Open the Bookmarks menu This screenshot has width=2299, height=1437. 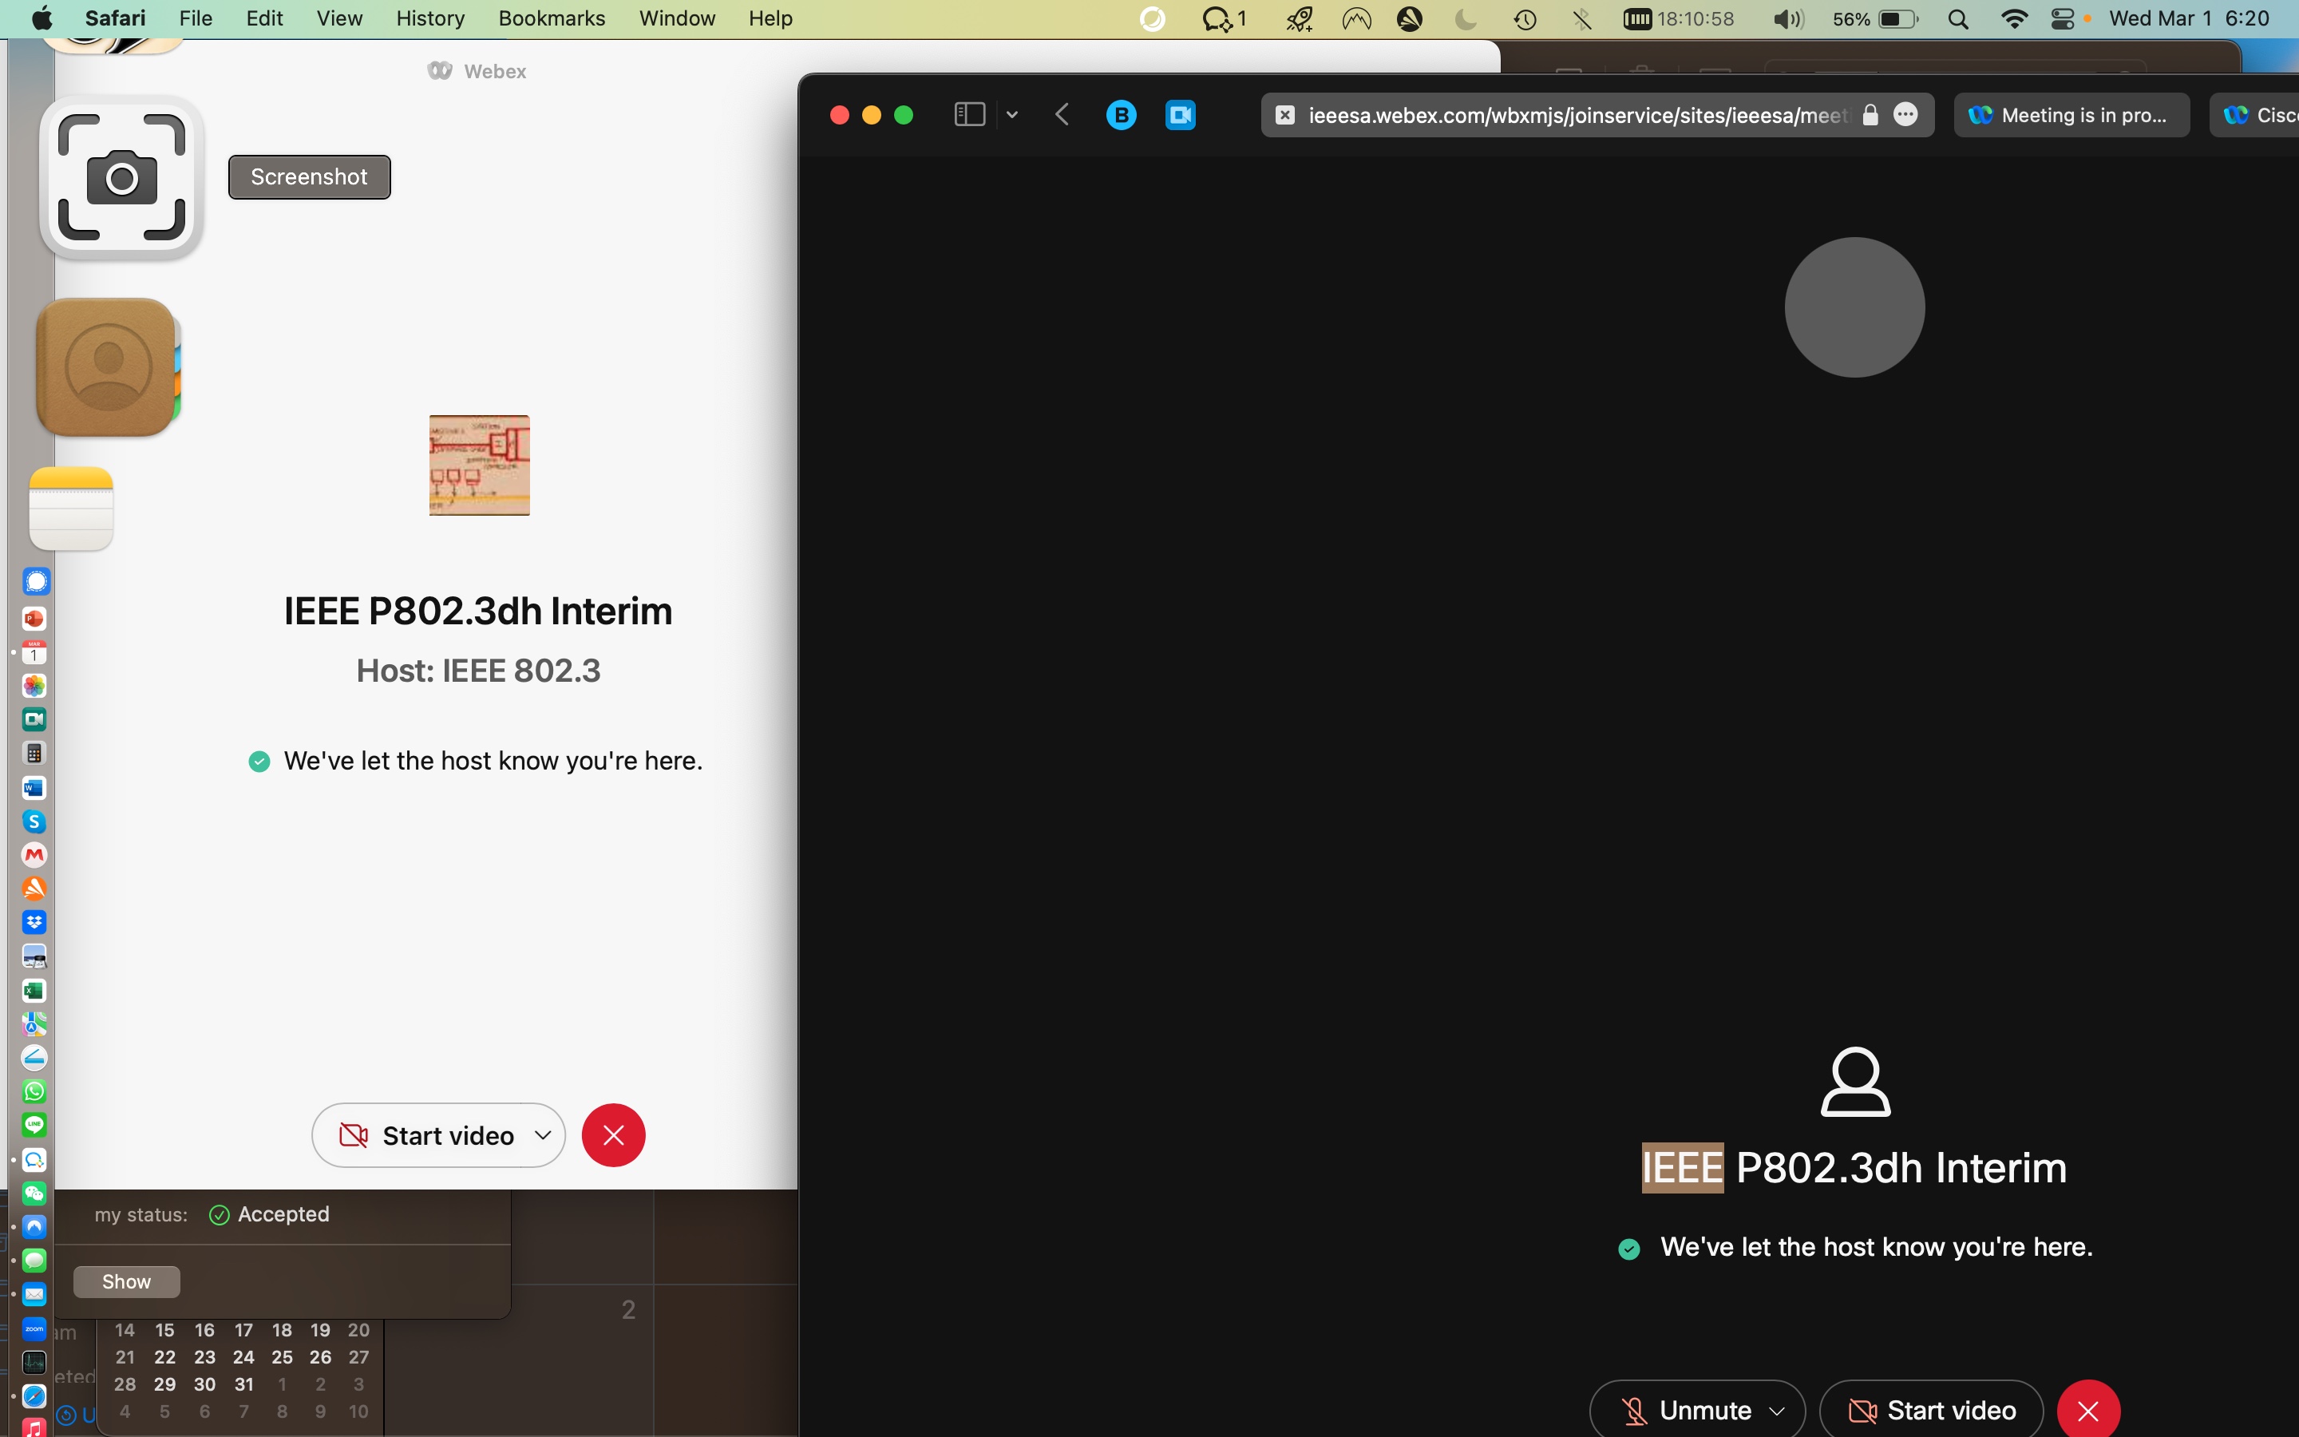(552, 19)
